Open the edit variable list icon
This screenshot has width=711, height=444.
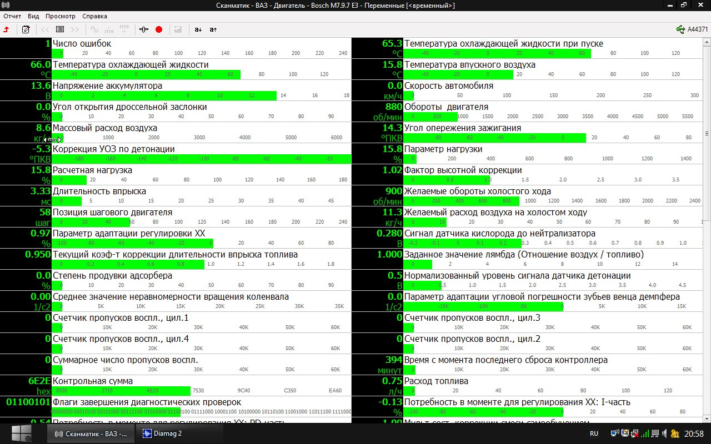point(26,29)
